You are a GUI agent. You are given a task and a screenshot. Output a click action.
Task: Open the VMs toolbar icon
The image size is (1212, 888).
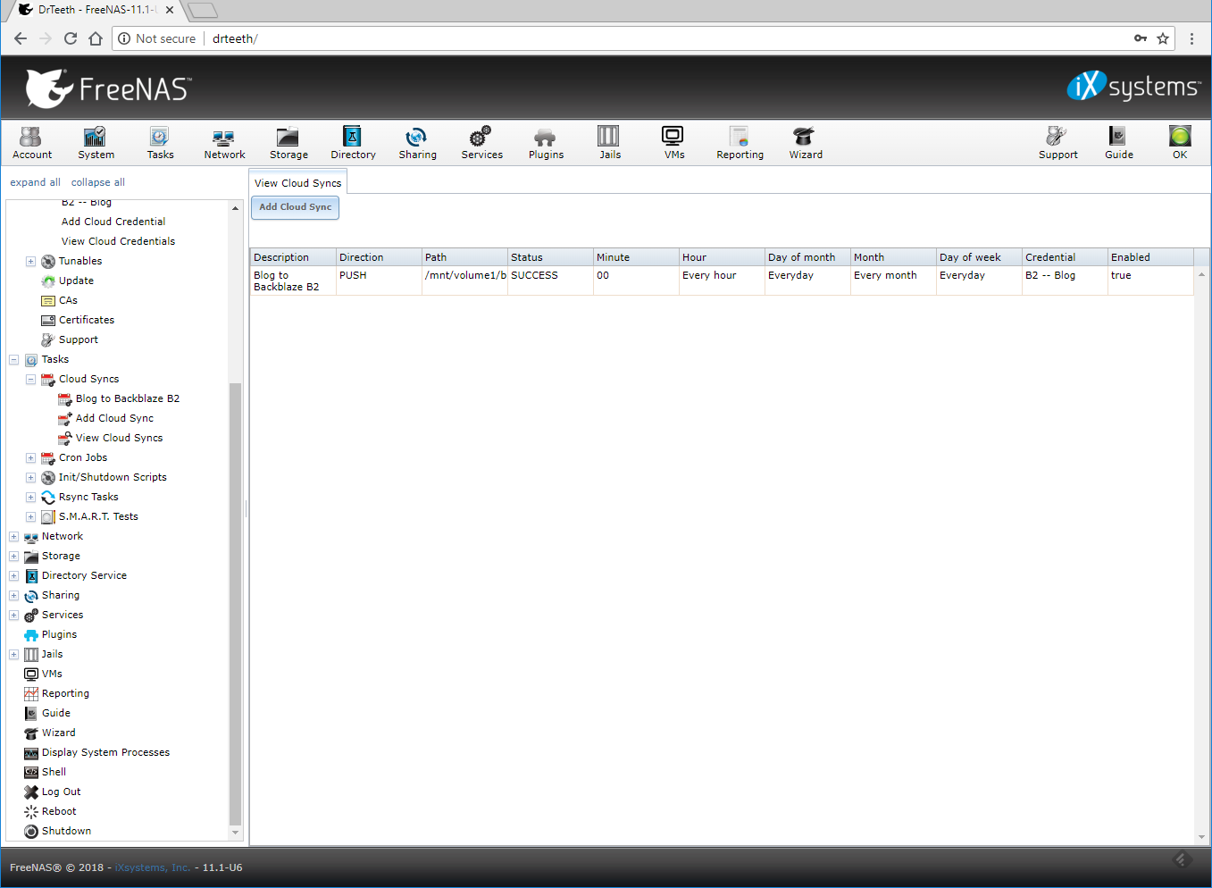point(673,143)
